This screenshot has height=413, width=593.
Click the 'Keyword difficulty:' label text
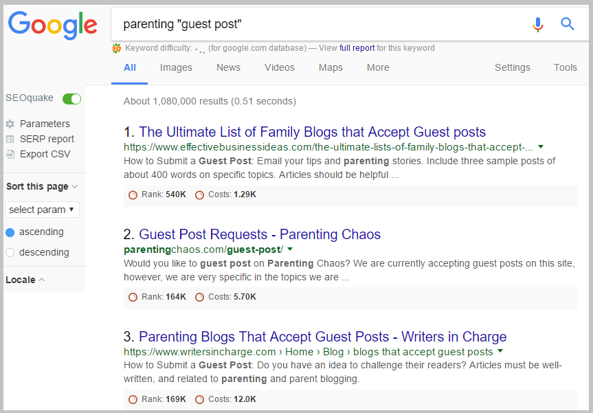click(x=159, y=48)
